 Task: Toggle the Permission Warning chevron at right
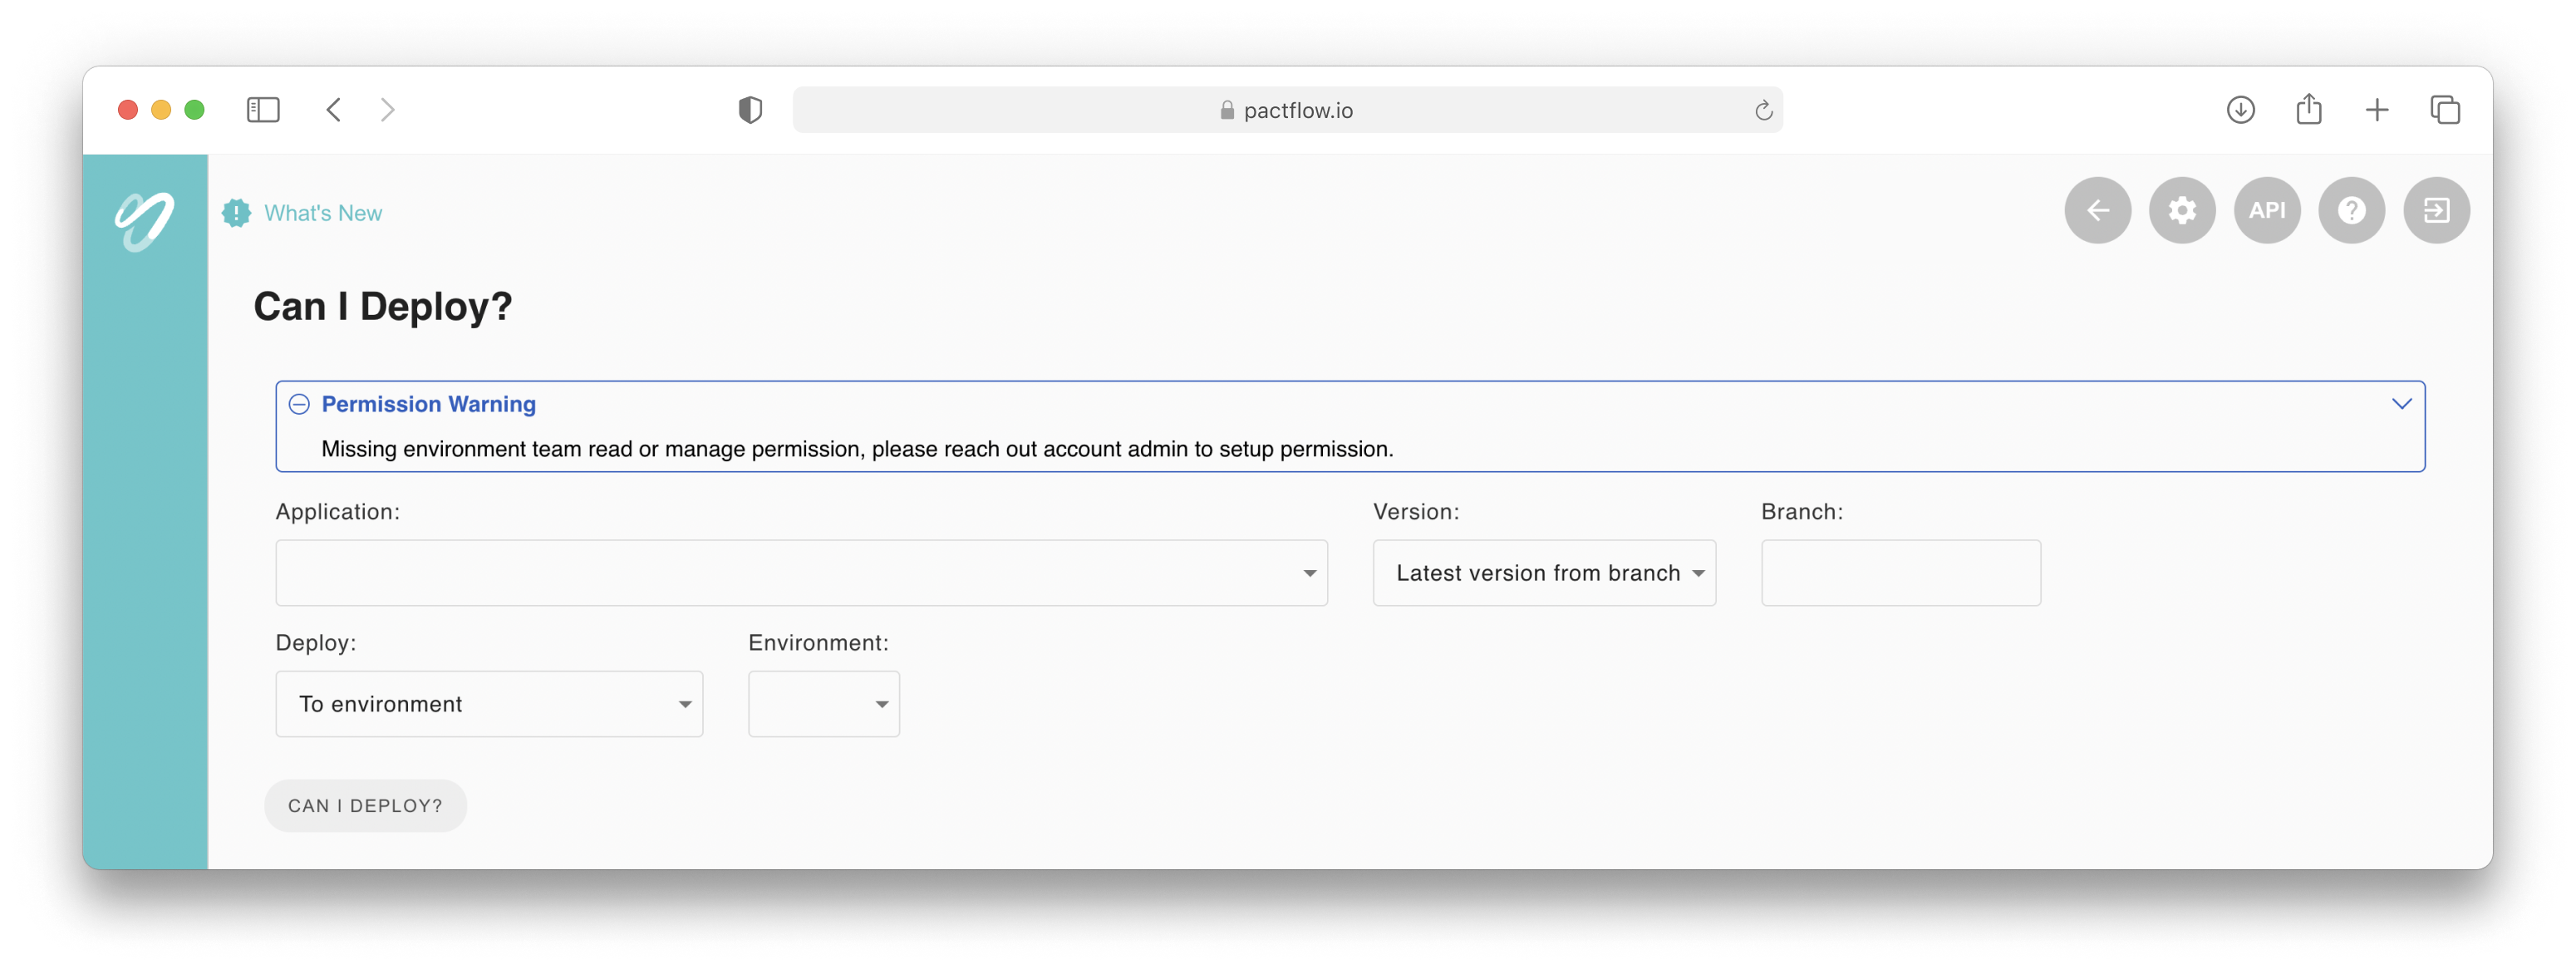tap(2401, 403)
